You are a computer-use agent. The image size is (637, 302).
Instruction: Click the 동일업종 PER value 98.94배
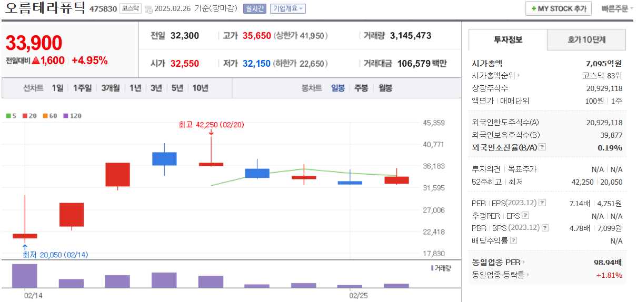pyautogui.click(x=608, y=262)
